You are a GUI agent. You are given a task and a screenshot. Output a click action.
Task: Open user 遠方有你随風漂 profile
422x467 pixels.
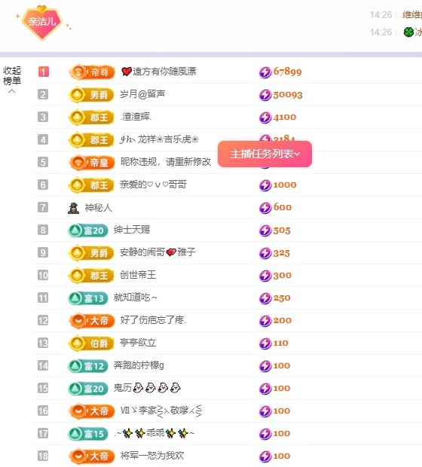click(x=159, y=72)
